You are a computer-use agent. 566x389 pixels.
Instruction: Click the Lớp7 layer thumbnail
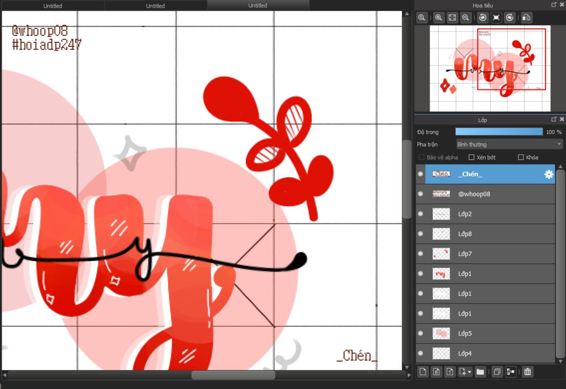point(441,254)
